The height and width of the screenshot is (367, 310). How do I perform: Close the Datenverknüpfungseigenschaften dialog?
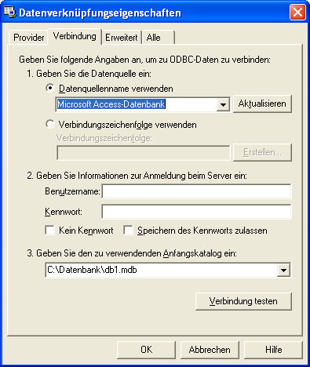click(297, 12)
